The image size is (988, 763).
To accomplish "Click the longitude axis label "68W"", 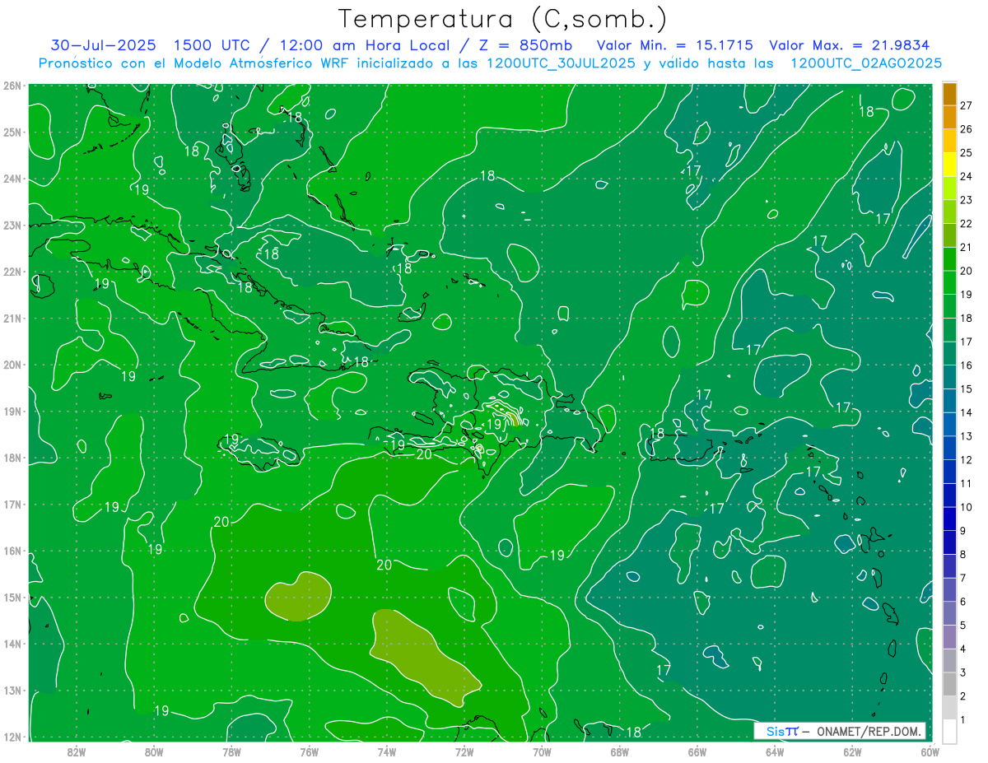I will coord(620,751).
